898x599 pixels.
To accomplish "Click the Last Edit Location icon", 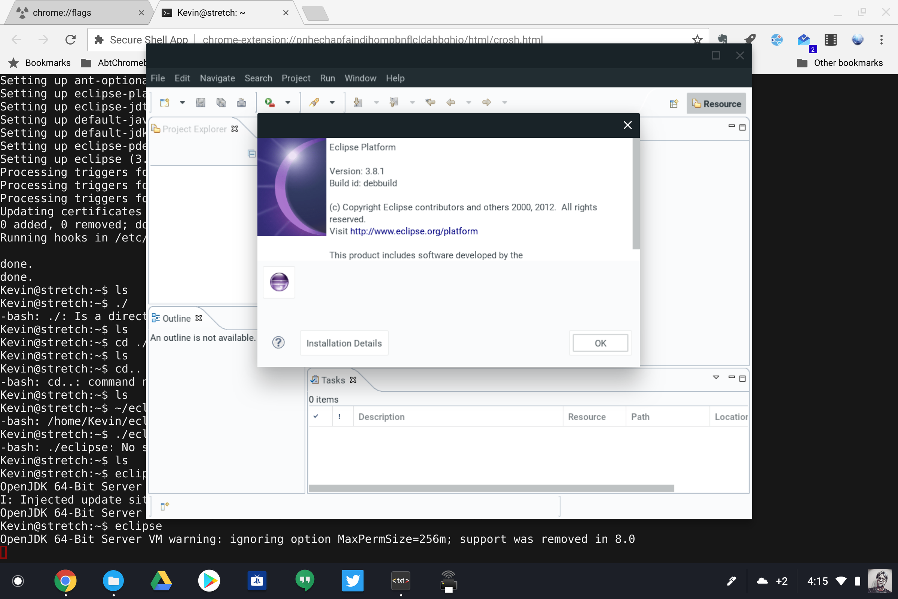I will click(430, 102).
